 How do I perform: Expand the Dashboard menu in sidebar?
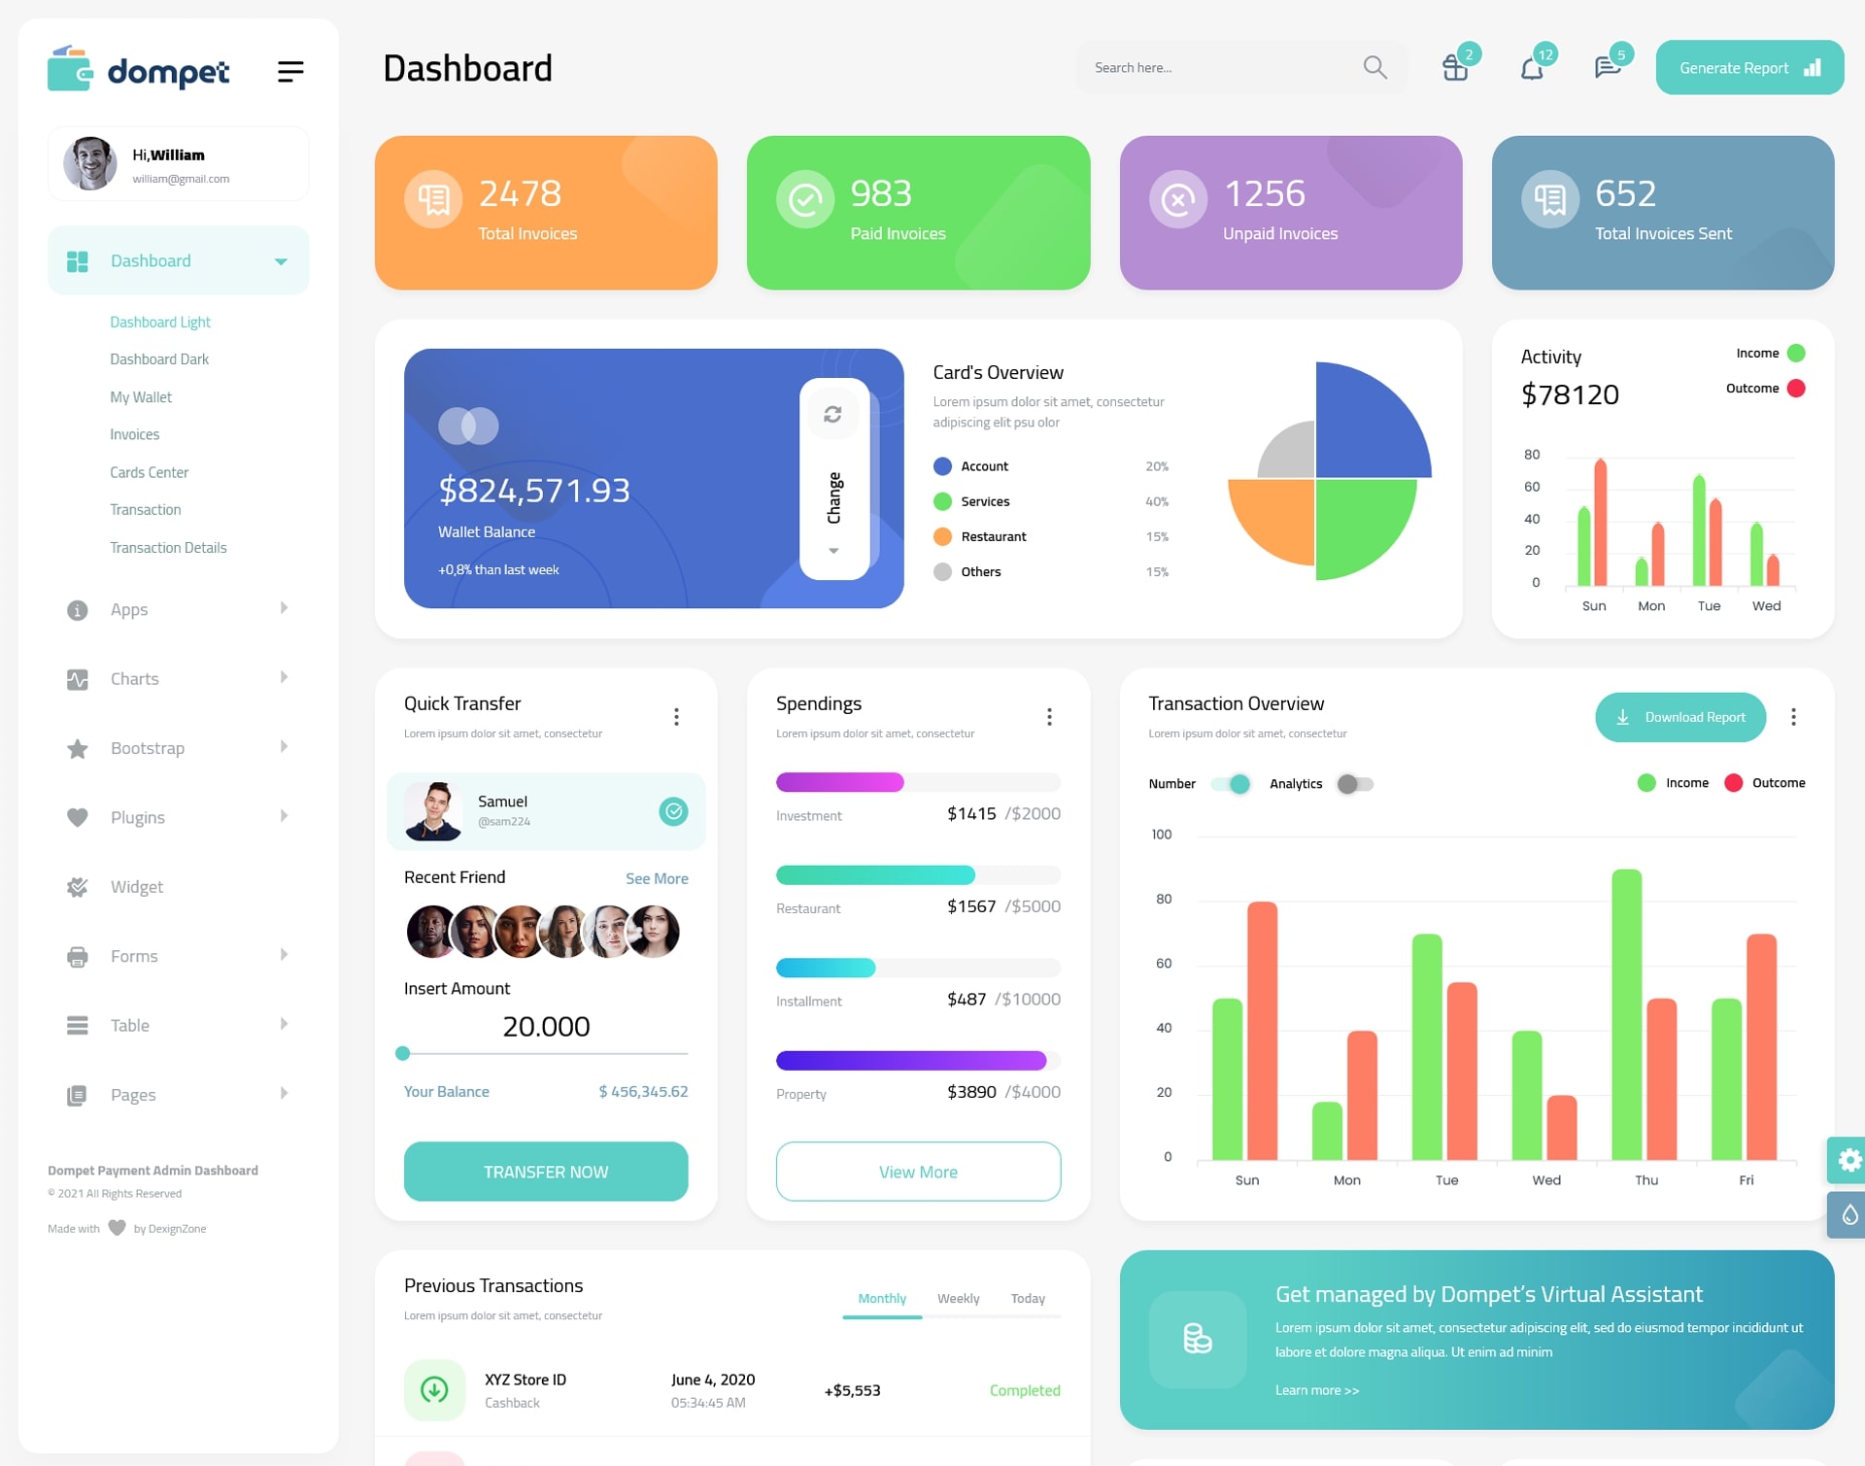click(277, 260)
